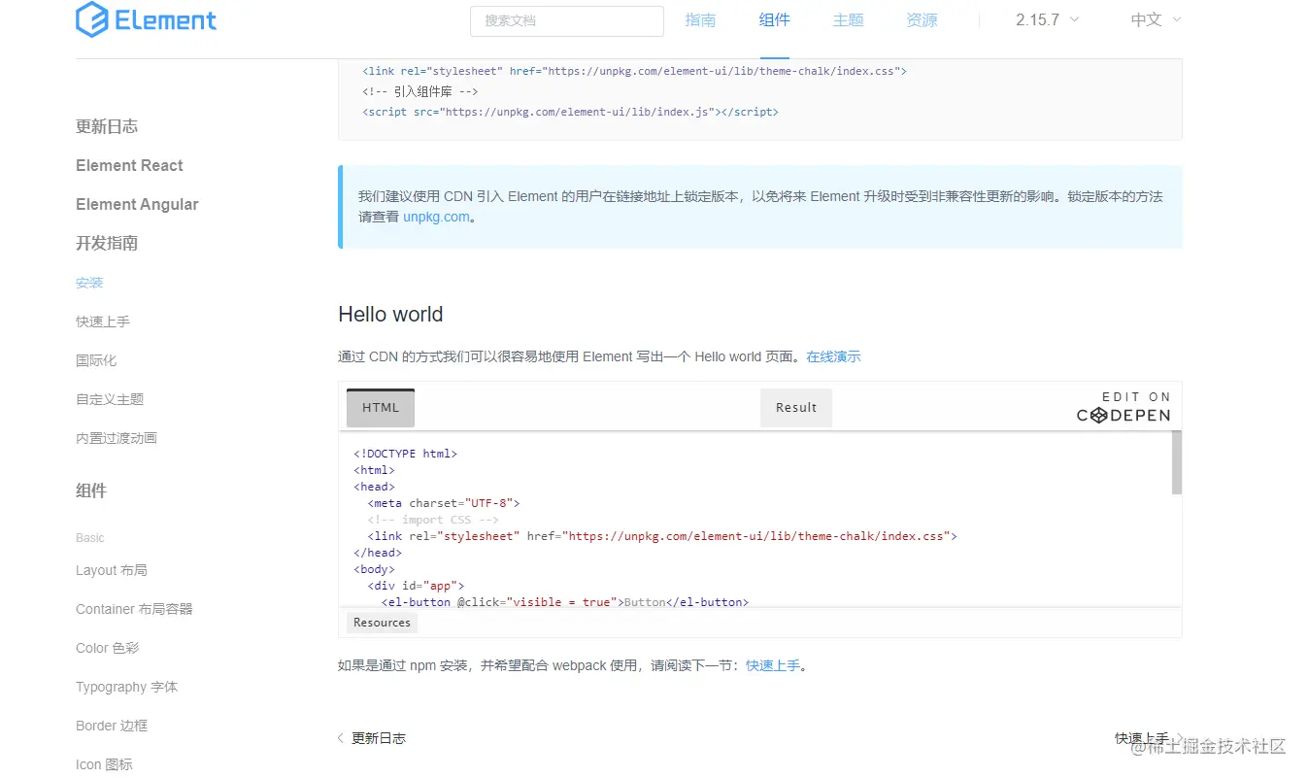
Task: Open the Edit on CodePen logo link
Action: pos(1124,407)
